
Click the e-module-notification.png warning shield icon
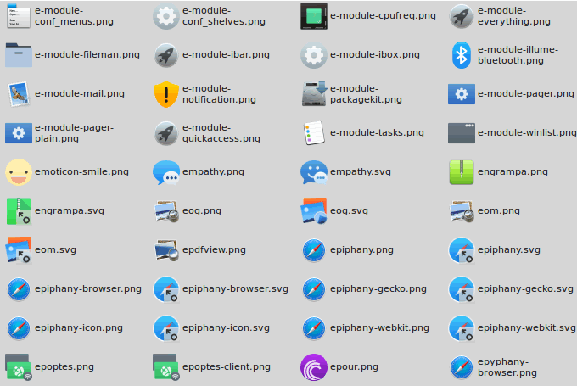point(166,94)
